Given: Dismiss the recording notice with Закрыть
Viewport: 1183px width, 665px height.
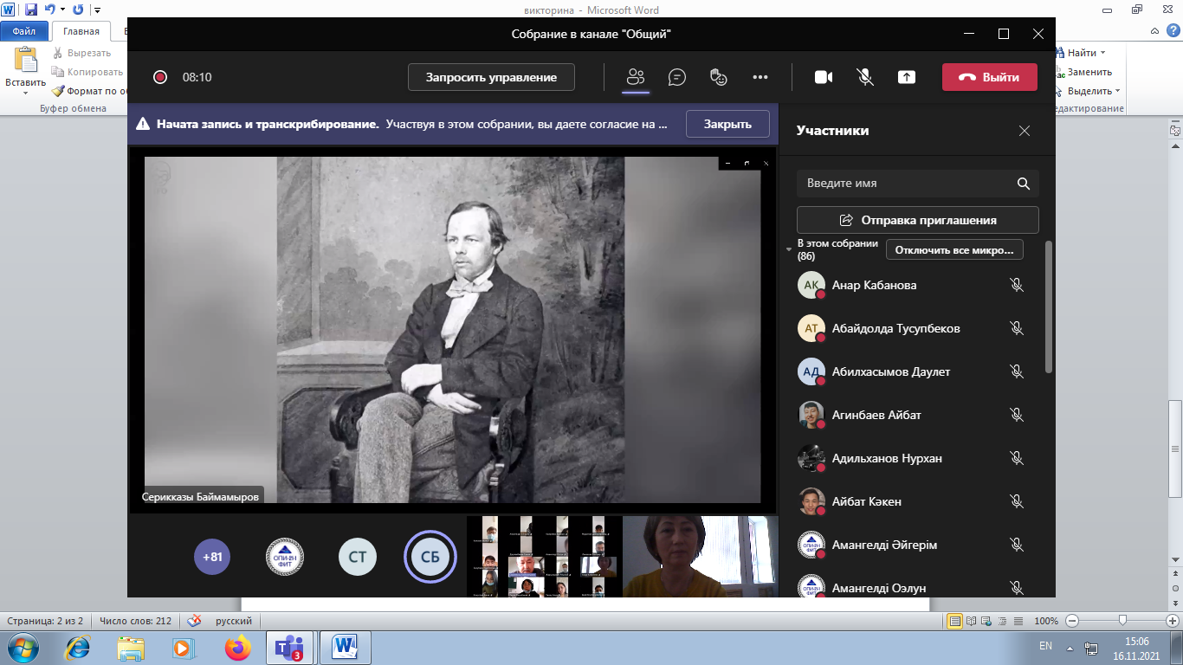Looking at the screenshot, I should click(x=727, y=124).
